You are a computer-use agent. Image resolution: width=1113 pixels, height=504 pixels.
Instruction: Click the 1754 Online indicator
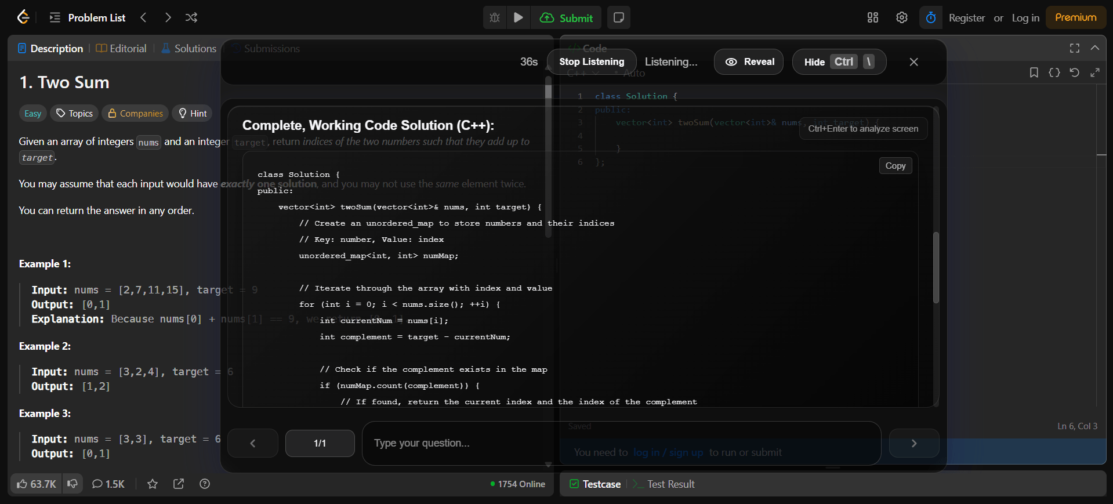click(518, 484)
